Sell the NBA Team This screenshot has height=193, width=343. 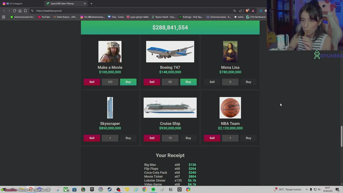pos(212,138)
